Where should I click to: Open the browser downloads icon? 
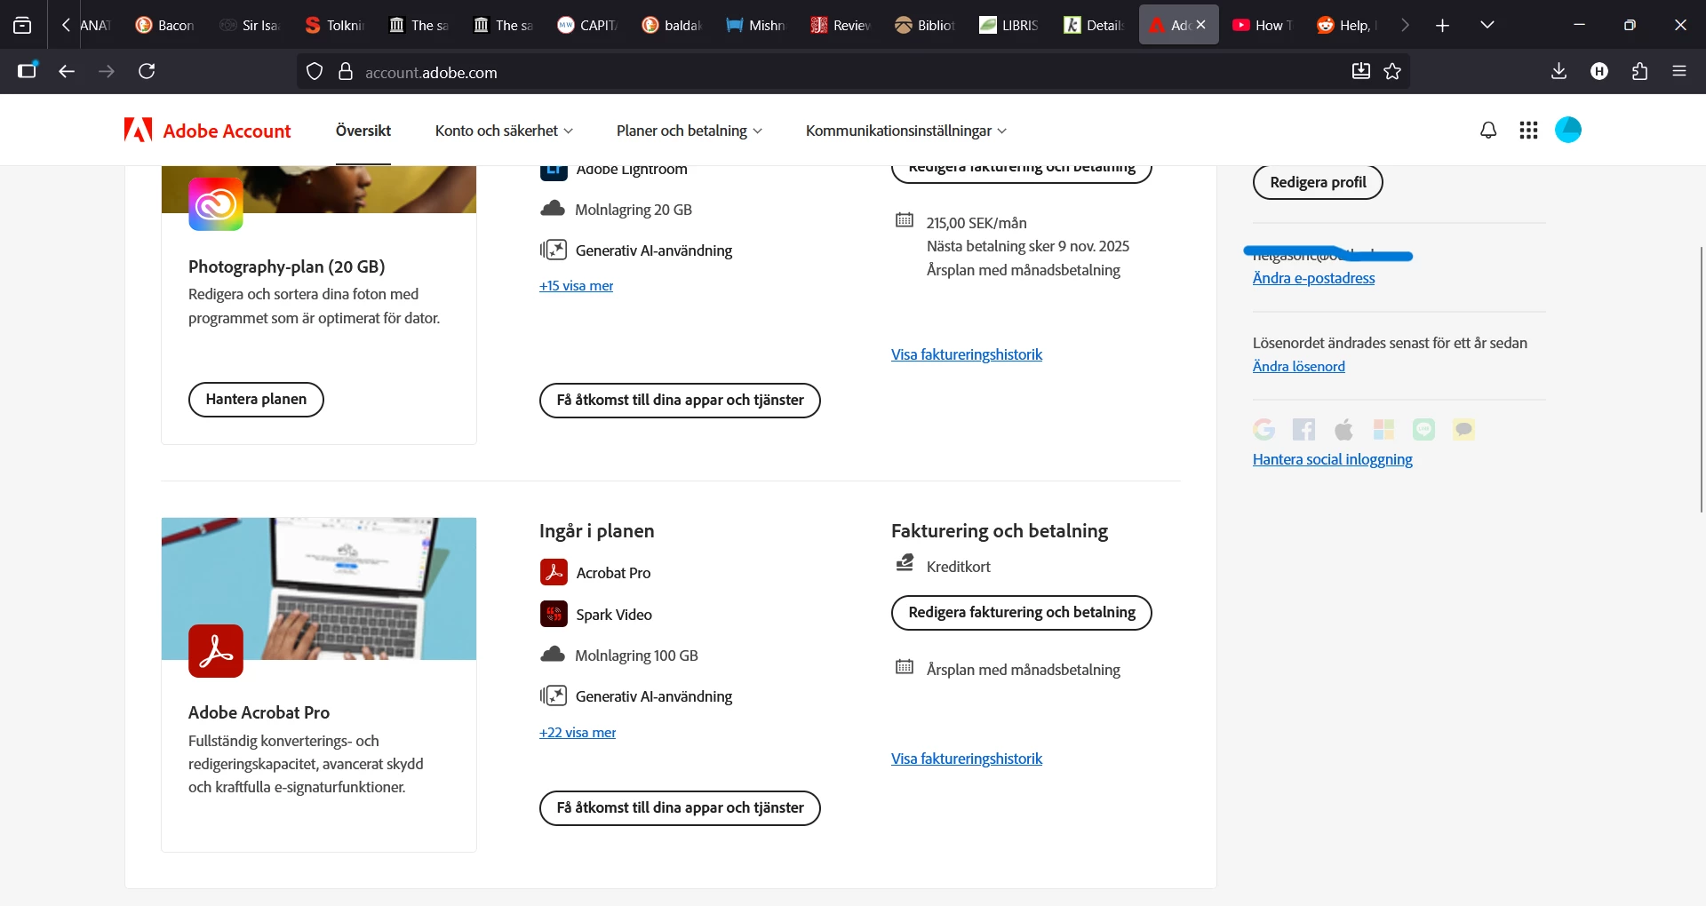coord(1559,71)
